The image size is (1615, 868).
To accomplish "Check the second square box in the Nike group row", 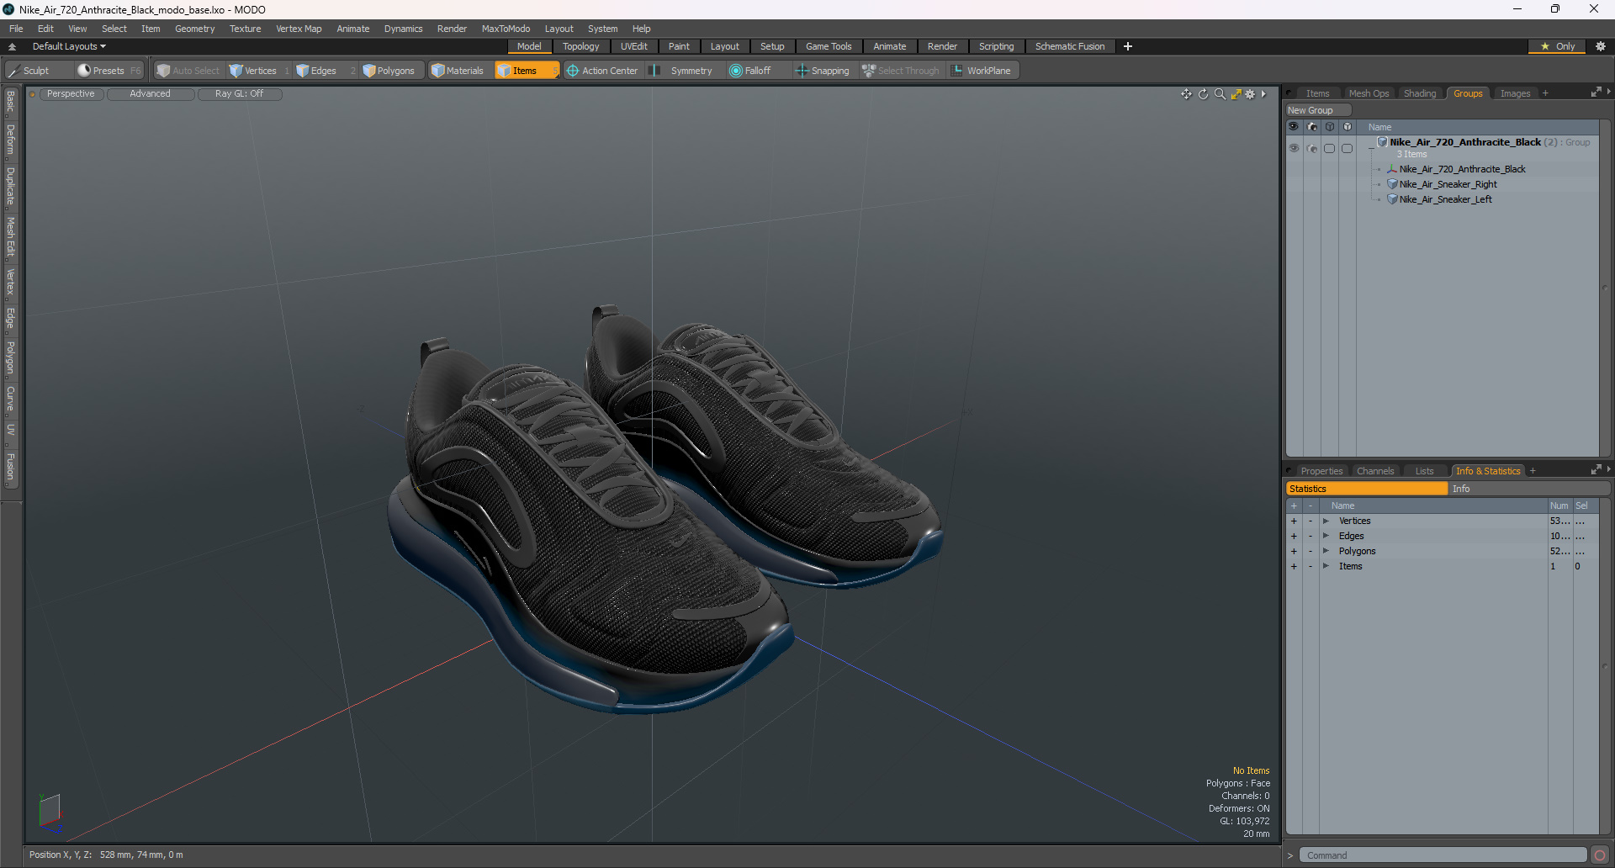I will (1348, 148).
